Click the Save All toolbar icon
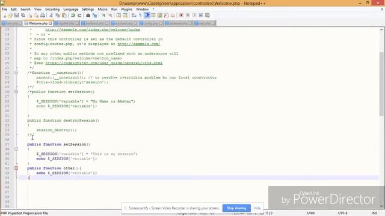 23,16
